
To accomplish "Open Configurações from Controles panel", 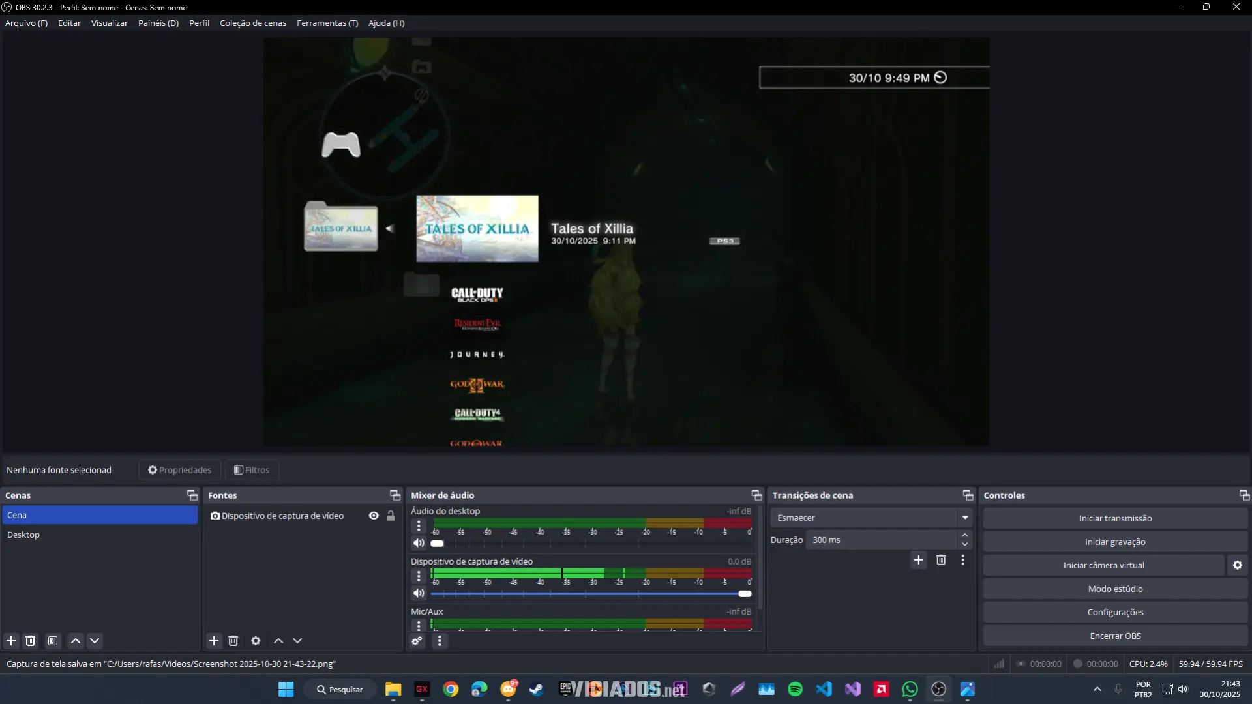I will click(x=1114, y=612).
